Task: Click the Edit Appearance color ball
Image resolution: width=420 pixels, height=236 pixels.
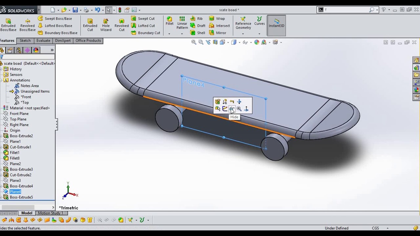Action: 257,42
